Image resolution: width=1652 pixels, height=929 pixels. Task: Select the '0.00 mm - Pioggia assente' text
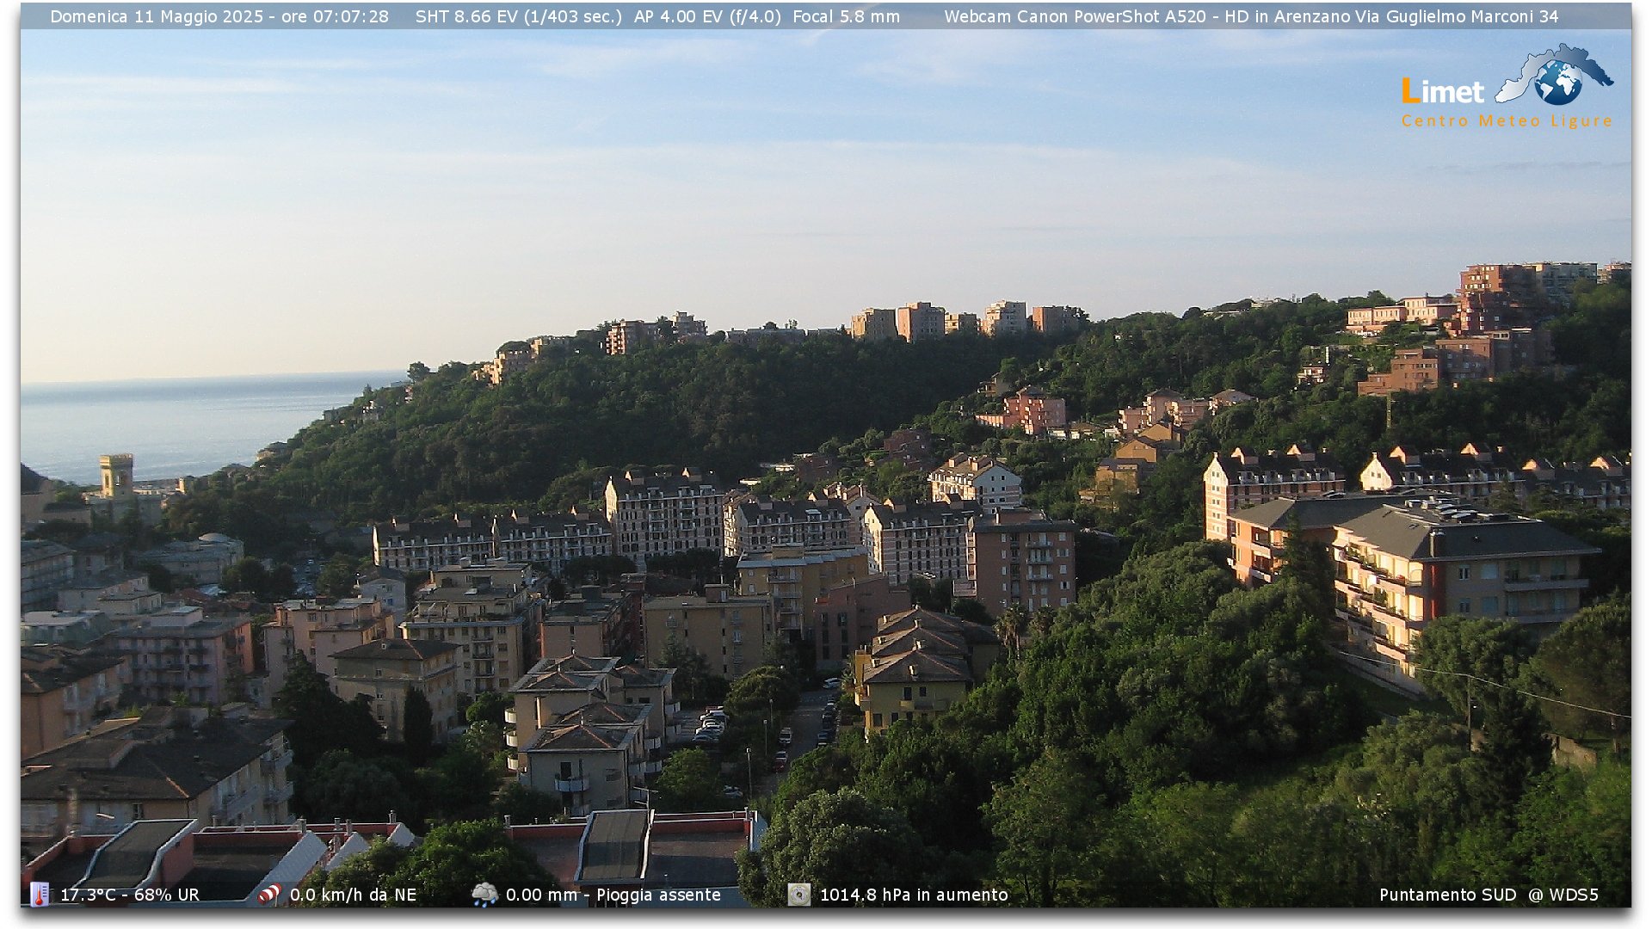613,895
